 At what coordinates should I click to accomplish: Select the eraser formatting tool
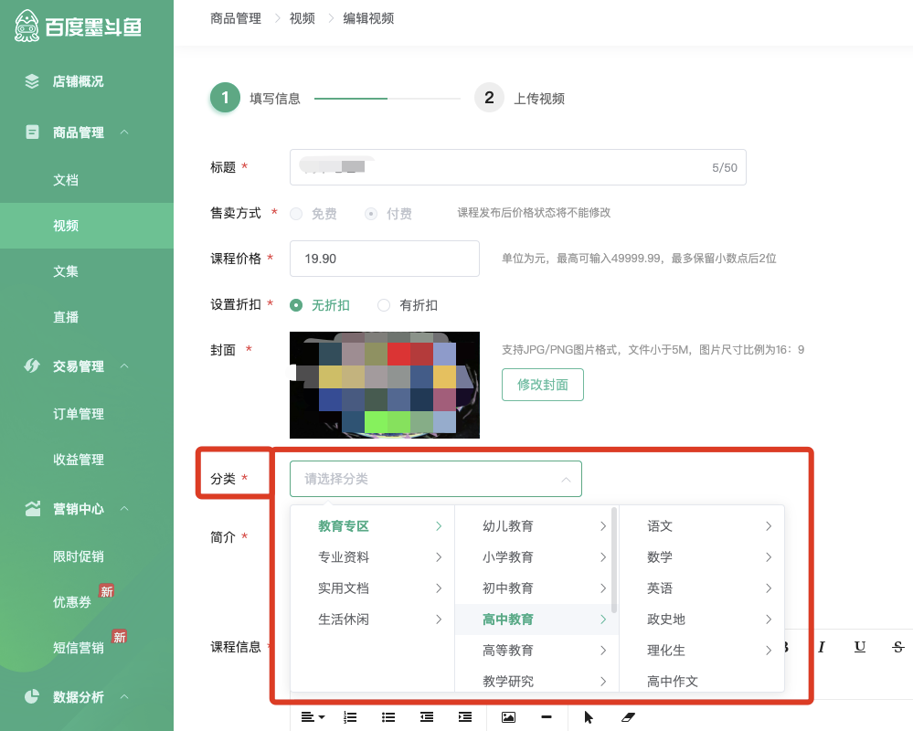coord(628,716)
